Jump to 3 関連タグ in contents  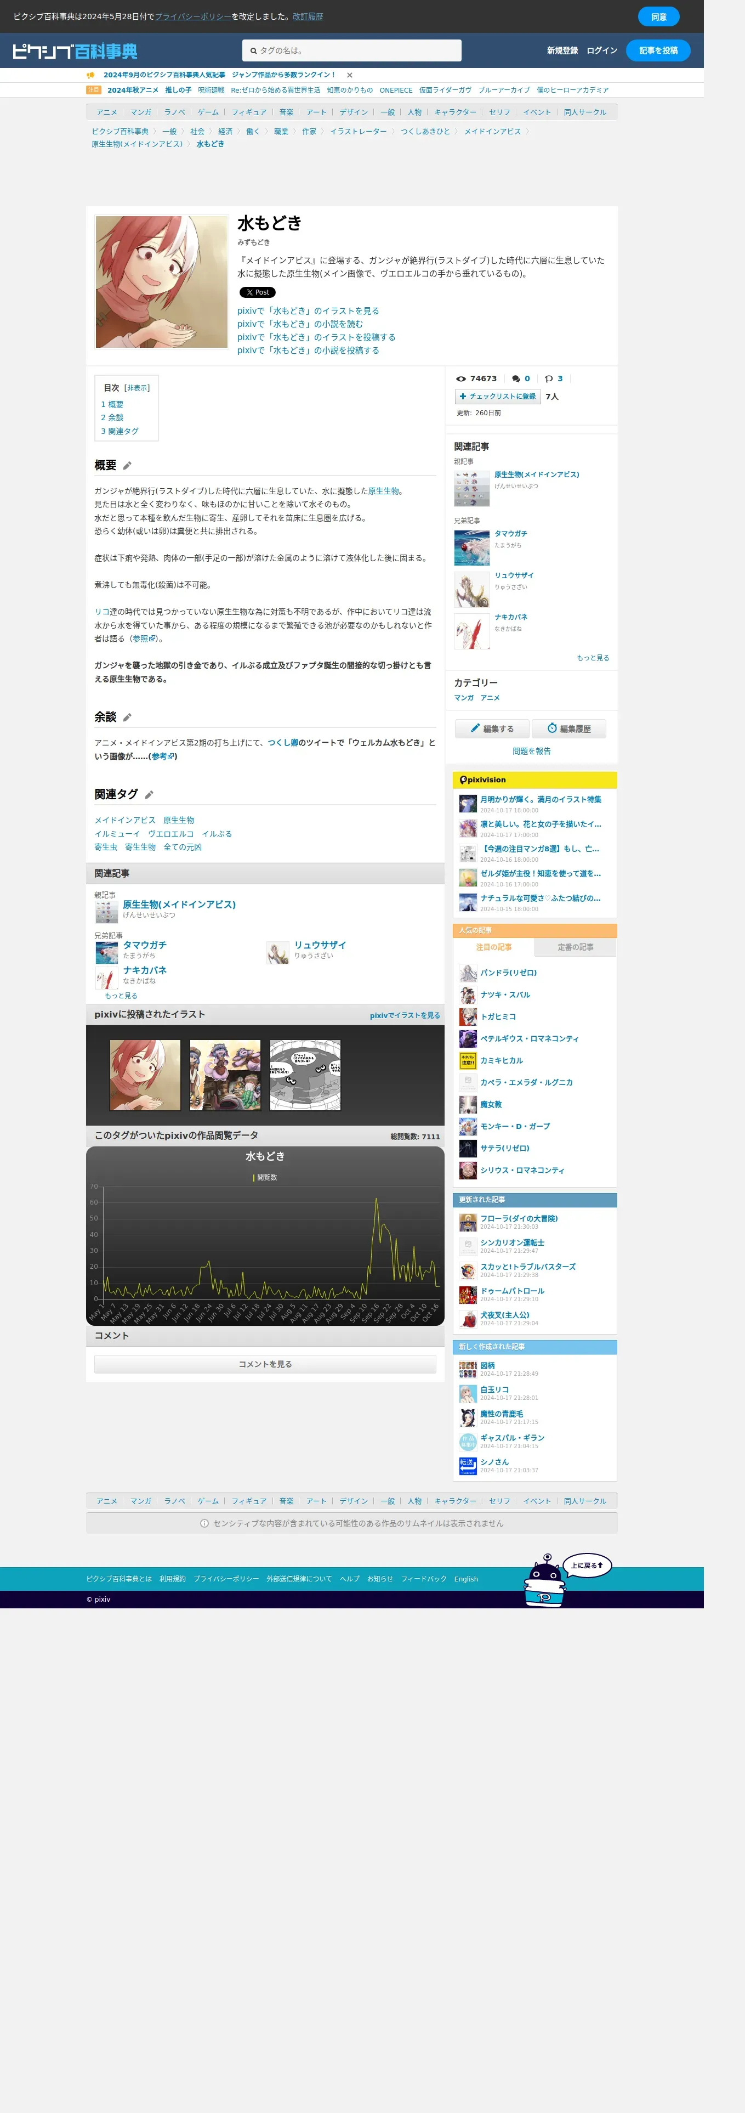point(120,432)
